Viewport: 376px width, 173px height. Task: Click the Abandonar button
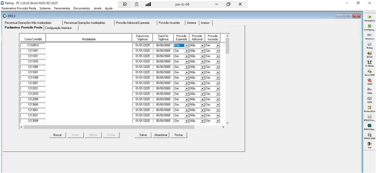(x=161, y=135)
